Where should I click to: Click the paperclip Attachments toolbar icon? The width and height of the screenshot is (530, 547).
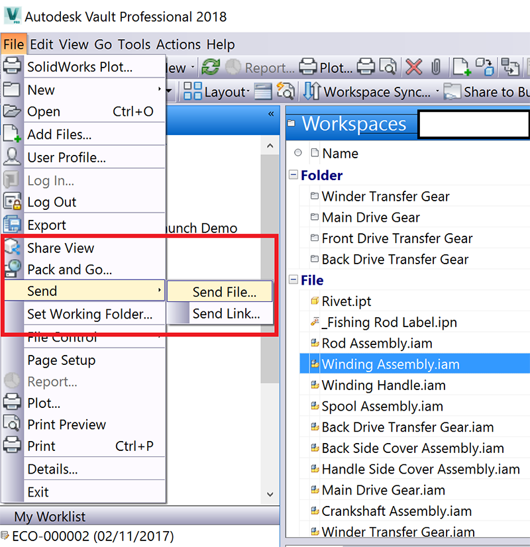(x=436, y=67)
